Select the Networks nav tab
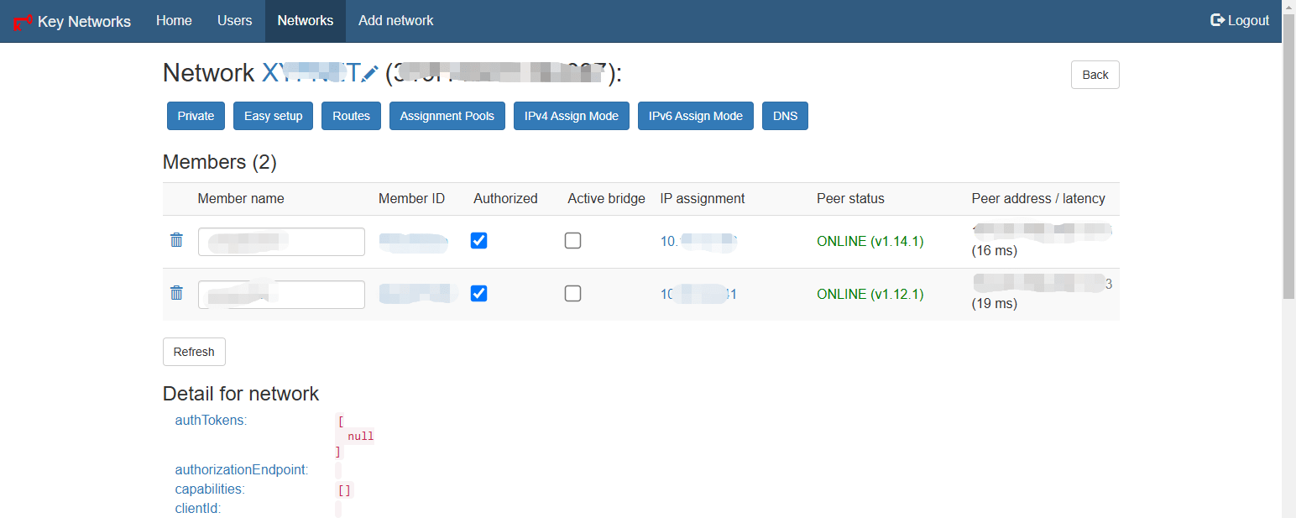 tap(306, 21)
